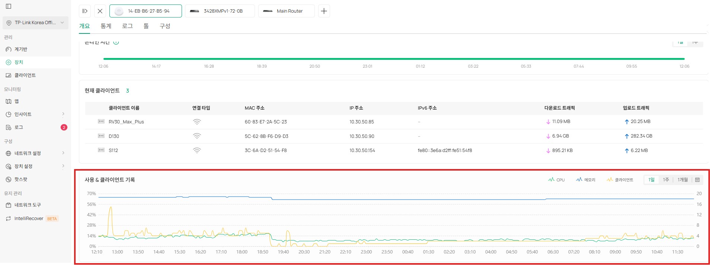The width and height of the screenshot is (710, 265).
Task: Expand the 인사이트 menu
Action: point(35,114)
